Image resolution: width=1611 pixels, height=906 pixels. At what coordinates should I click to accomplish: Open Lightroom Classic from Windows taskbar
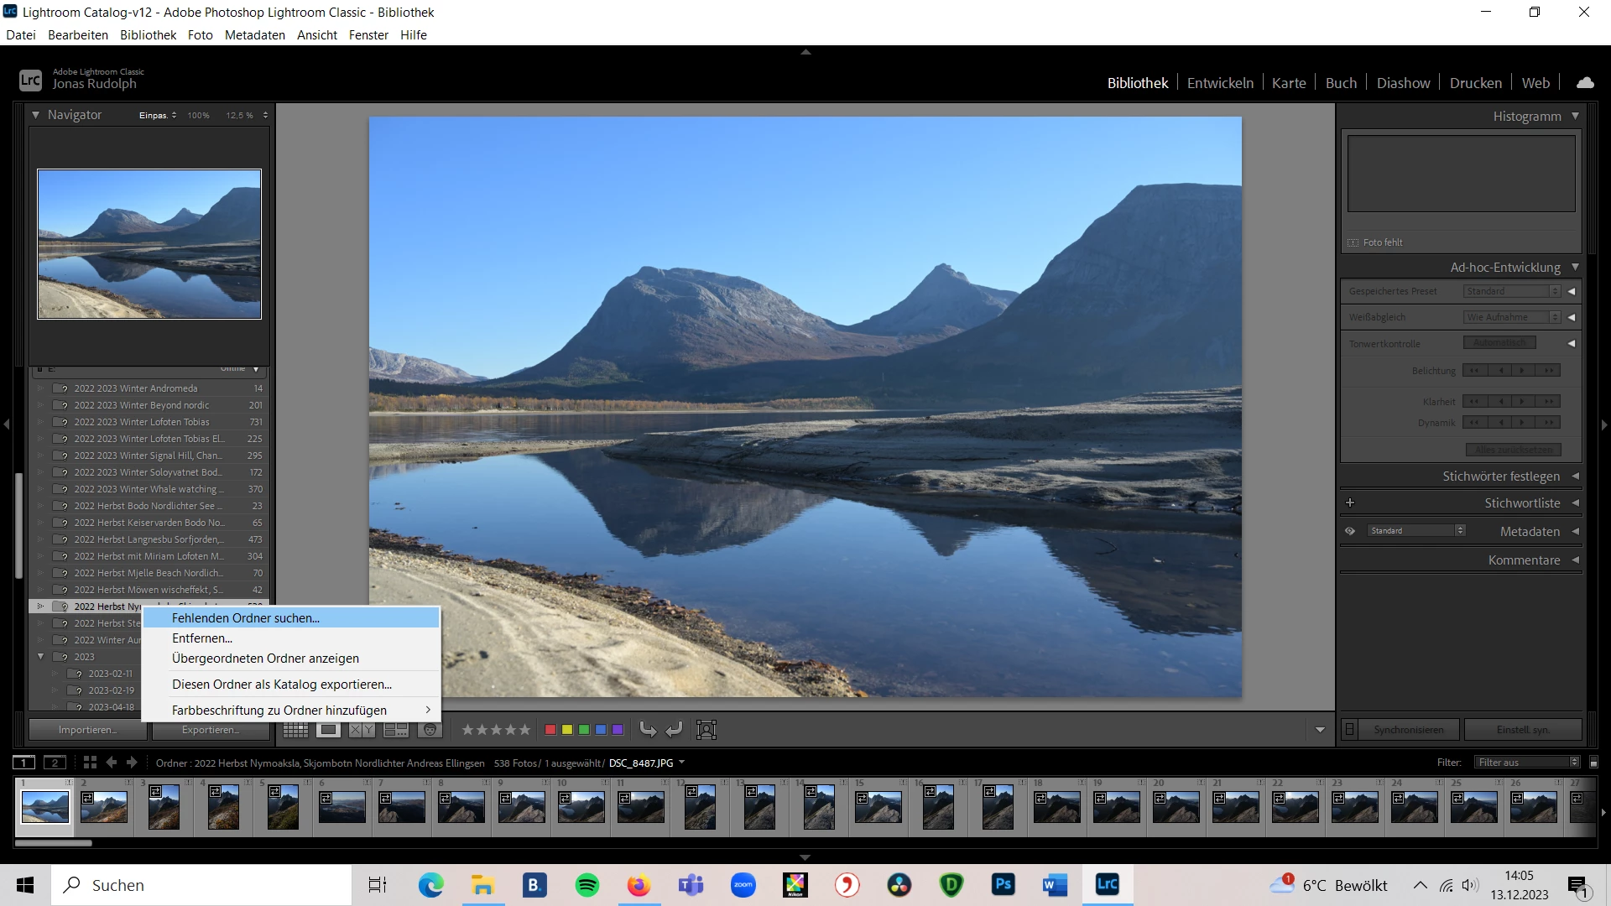click(1107, 884)
